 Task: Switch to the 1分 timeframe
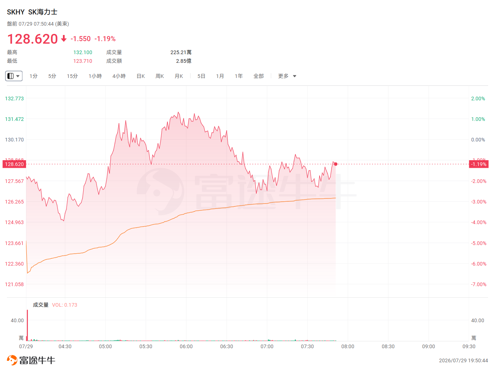pyautogui.click(x=34, y=76)
